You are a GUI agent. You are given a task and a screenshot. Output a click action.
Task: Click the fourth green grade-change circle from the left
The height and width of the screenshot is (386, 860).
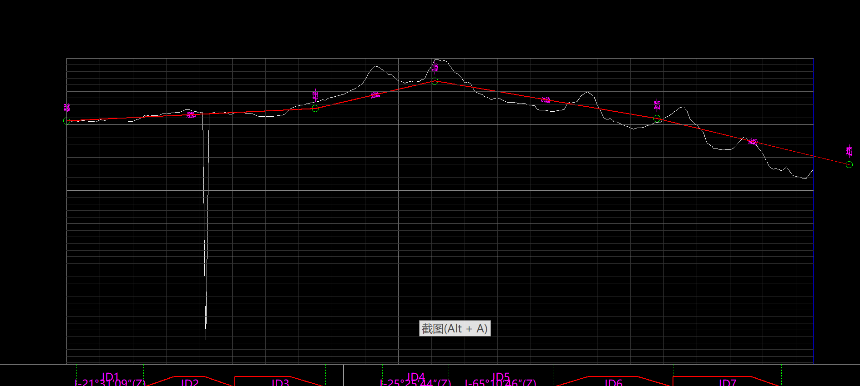(x=657, y=119)
